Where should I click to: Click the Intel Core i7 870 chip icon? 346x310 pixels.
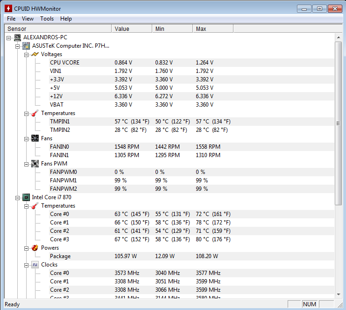26,197
